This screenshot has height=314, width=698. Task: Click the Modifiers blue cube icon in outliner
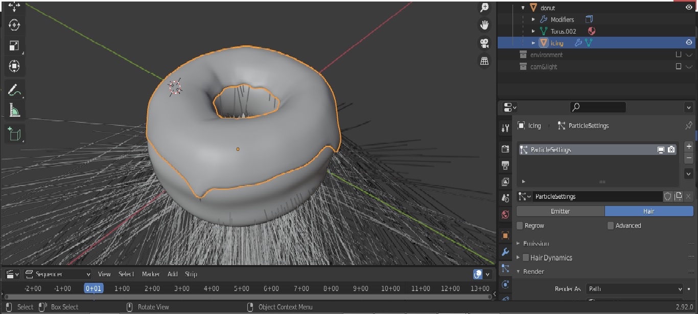(x=589, y=19)
